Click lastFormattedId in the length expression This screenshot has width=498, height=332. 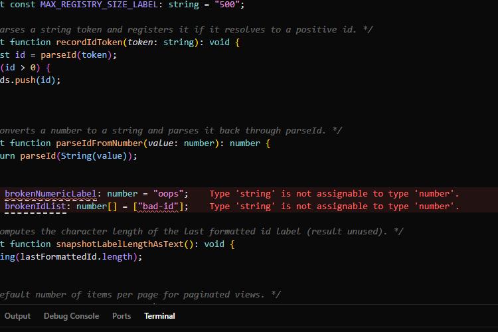(x=58, y=257)
